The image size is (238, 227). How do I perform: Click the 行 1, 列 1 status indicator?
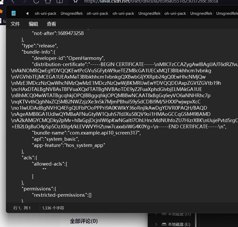point(22,208)
